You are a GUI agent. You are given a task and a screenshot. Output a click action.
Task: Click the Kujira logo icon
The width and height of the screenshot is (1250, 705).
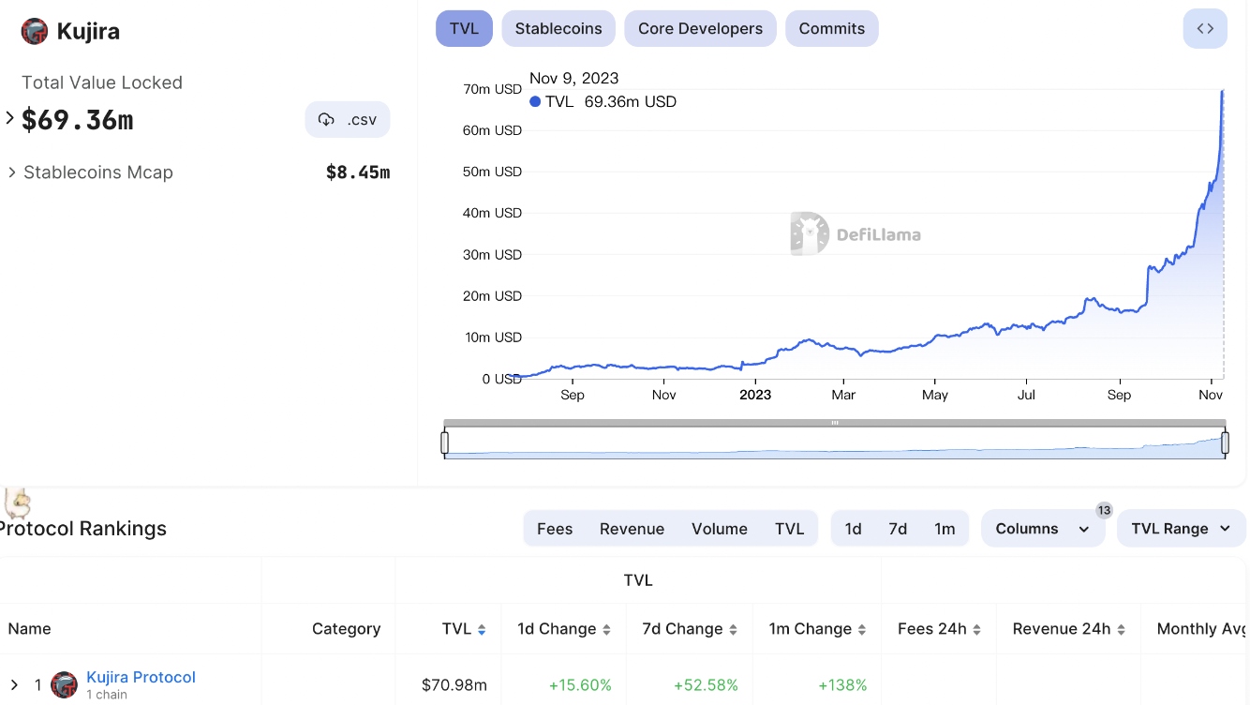(34, 30)
